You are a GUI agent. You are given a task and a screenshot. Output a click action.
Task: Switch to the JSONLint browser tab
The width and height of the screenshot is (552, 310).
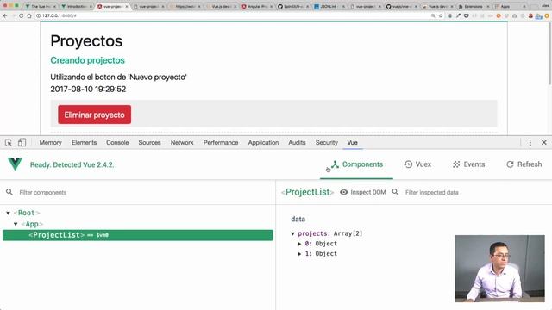[x=329, y=6]
